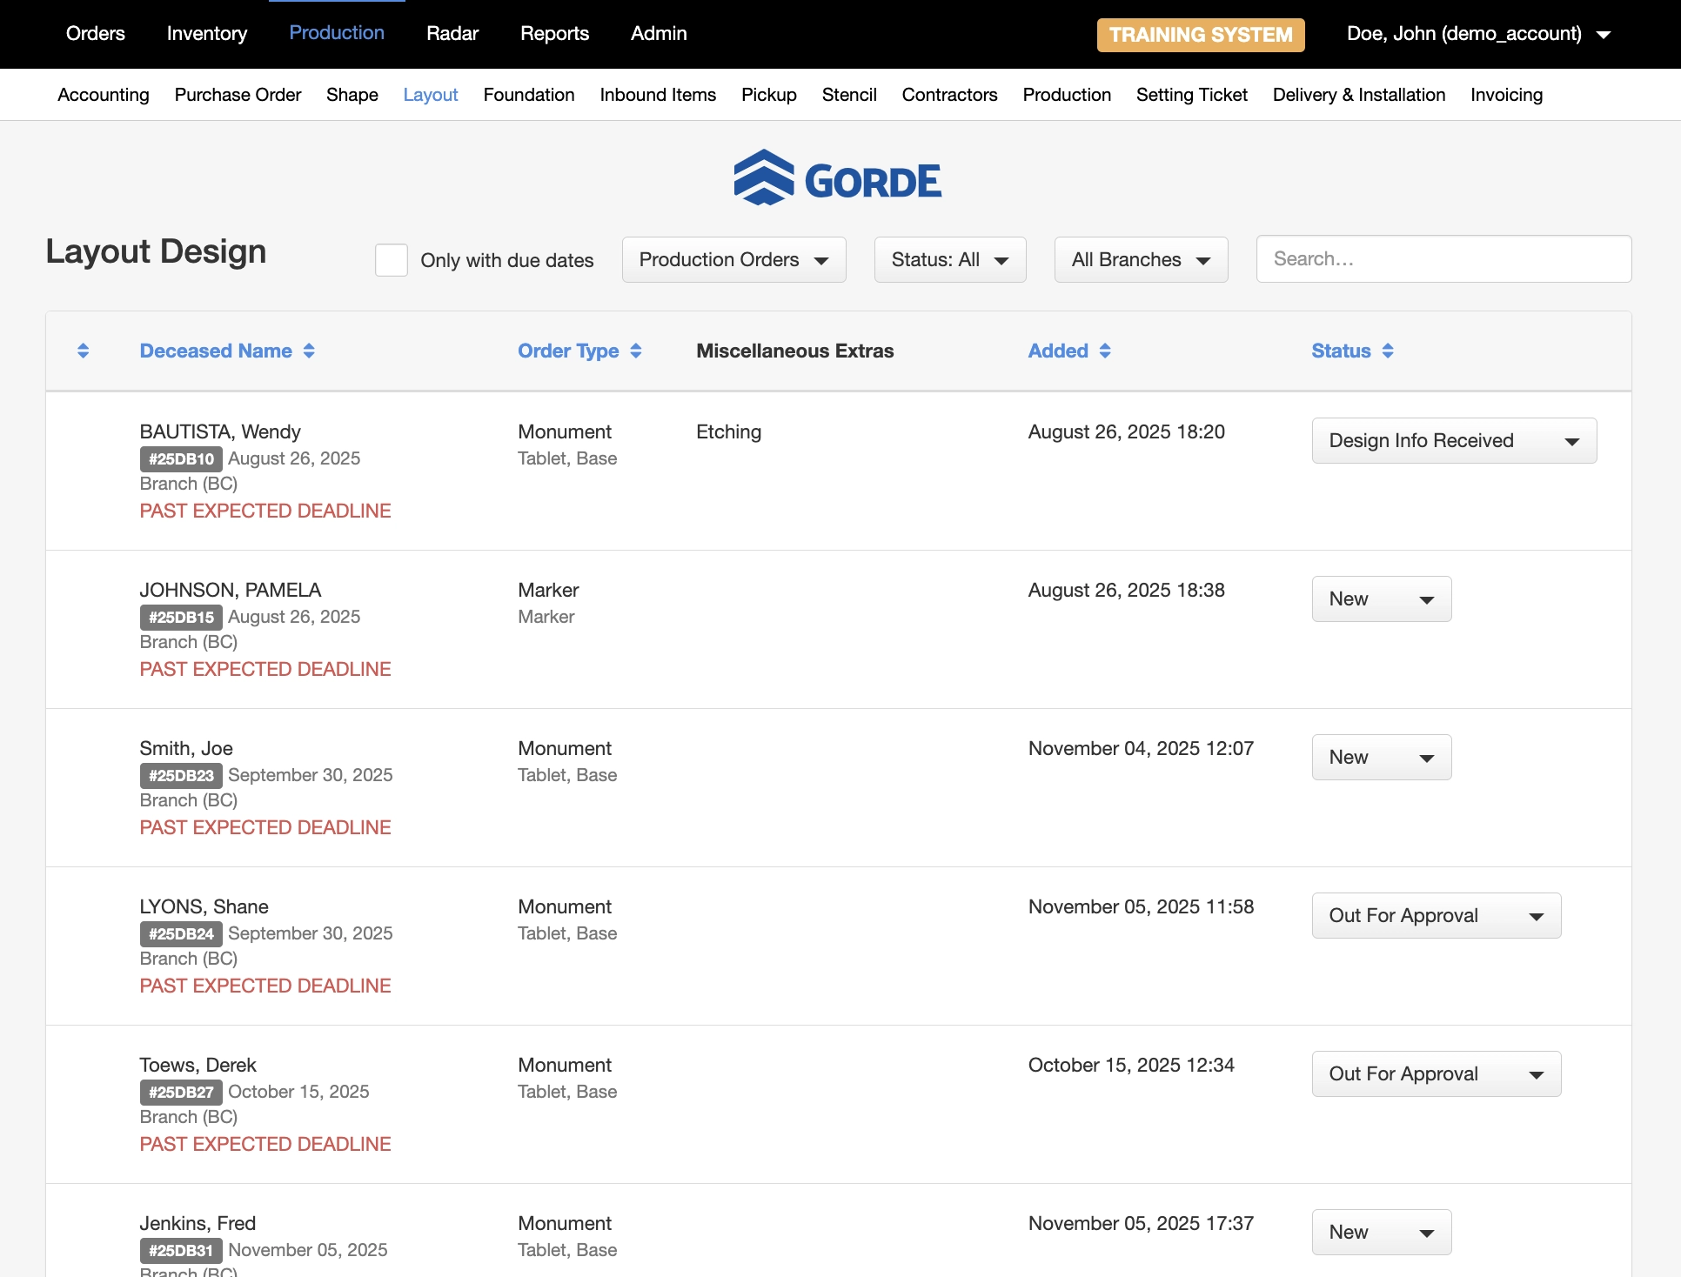
Task: Click the first column's sort arrows icon
Action: click(x=84, y=351)
